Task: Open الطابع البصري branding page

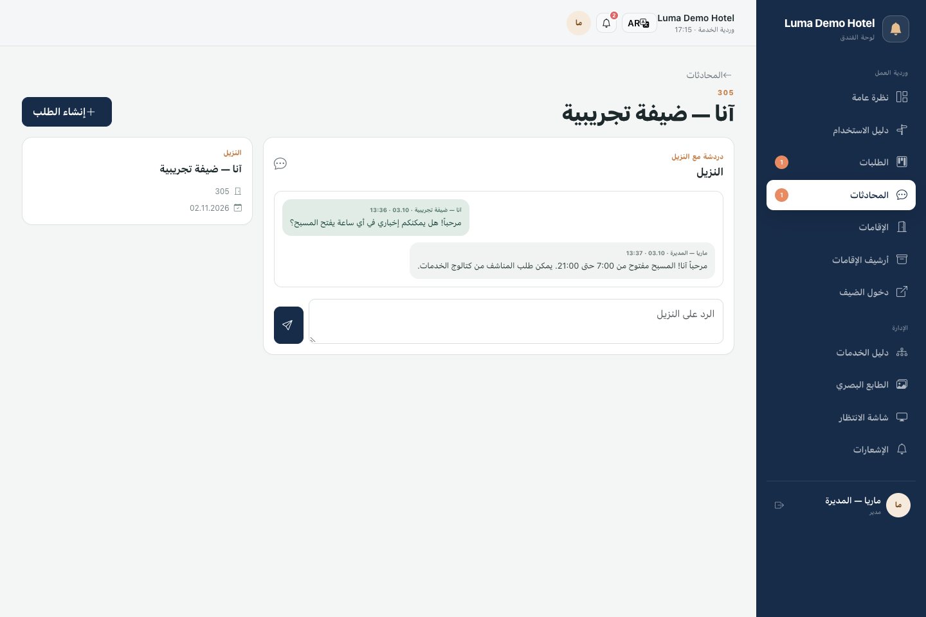Action: click(x=840, y=384)
